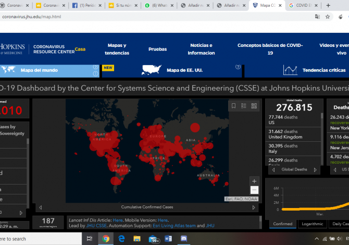Launch Microsoft Edge from the taskbar

pyautogui.click(x=121, y=239)
